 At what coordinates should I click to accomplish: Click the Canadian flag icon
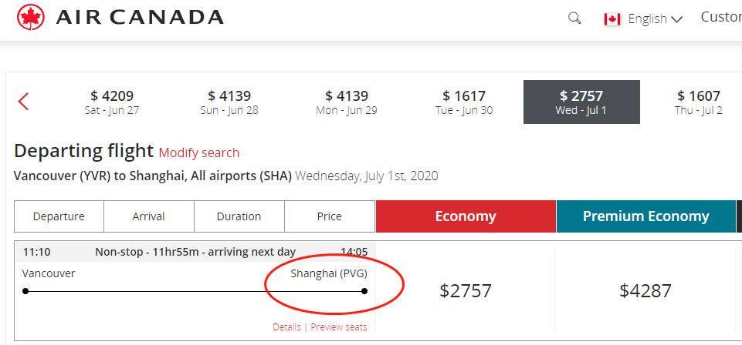coord(612,19)
